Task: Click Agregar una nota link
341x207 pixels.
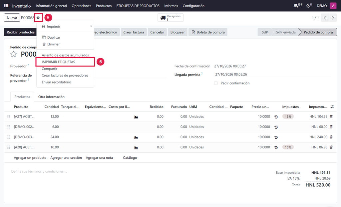Action: (x=99, y=158)
